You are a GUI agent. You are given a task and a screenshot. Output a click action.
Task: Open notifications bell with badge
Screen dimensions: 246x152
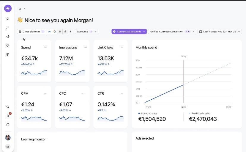(8, 116)
